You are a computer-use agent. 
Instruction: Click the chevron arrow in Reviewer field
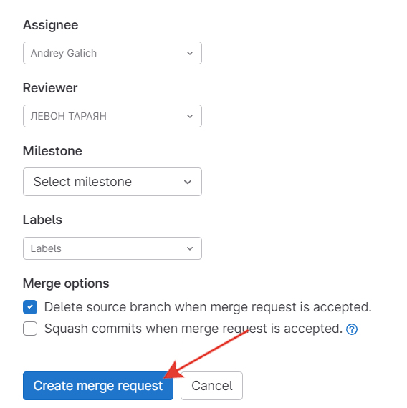click(190, 116)
